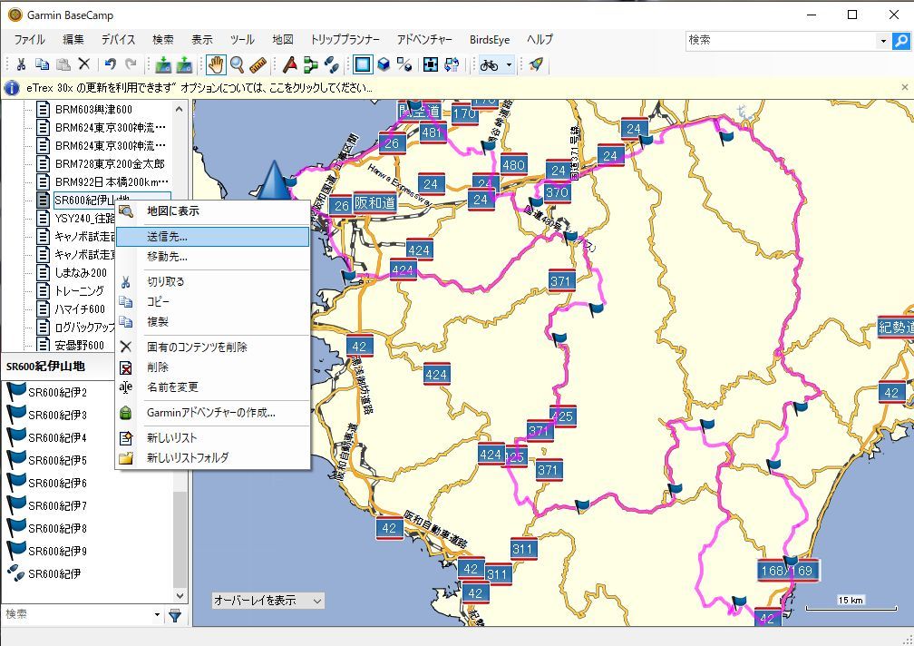This screenshot has width=914, height=646.
Task: Switch to the 3D map view
Action: pyautogui.click(x=384, y=64)
